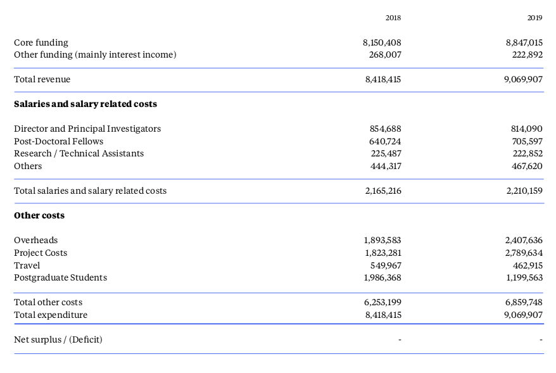Select the Net surplus / (Deficit) label
This screenshot has width=556, height=373.
point(58,339)
